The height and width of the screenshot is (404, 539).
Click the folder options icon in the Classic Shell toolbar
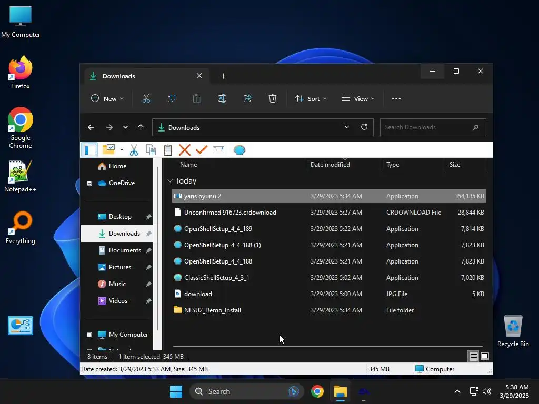109,150
